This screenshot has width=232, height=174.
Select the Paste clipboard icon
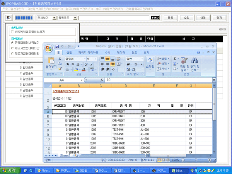click(x=51, y=61)
